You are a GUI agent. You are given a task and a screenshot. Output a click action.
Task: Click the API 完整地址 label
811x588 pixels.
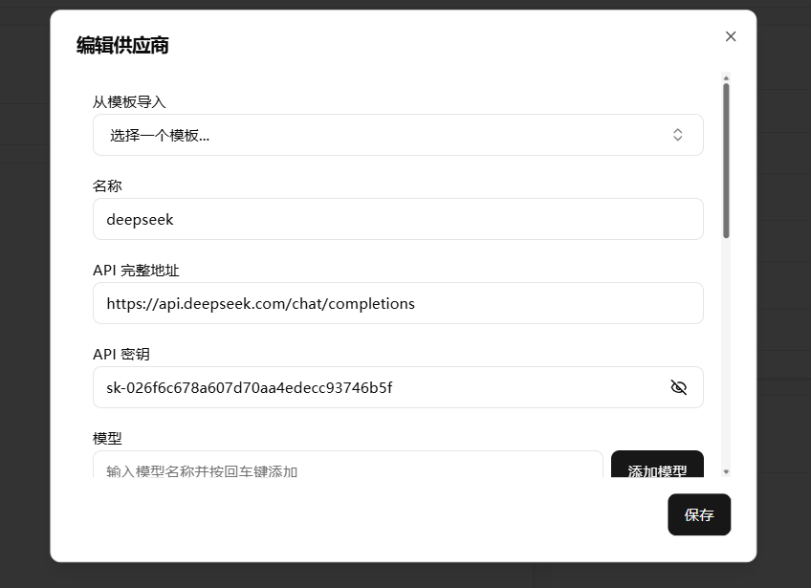coord(136,270)
